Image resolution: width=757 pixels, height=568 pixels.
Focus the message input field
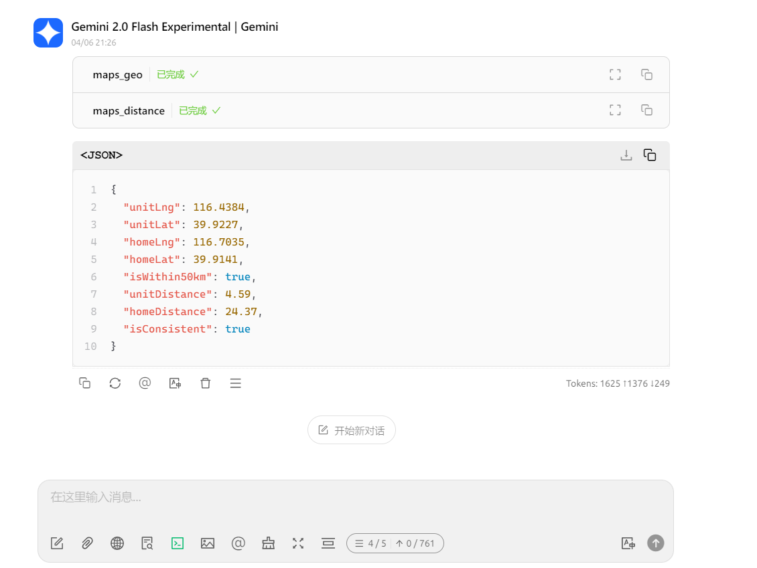[355, 497]
